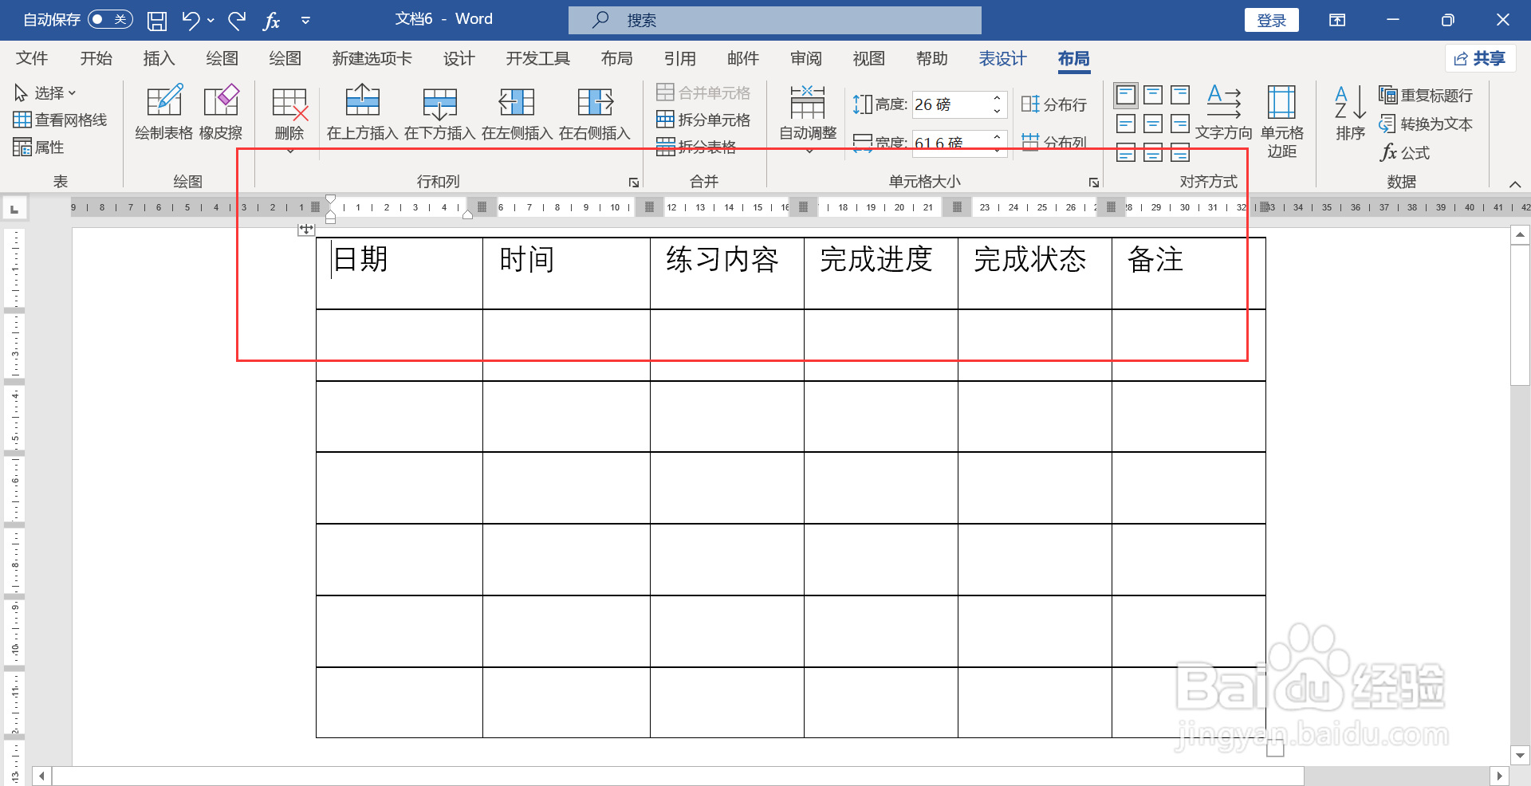Image resolution: width=1531 pixels, height=786 pixels.
Task: Click 单元格边距 to adjust cell margins
Action: point(1281,120)
